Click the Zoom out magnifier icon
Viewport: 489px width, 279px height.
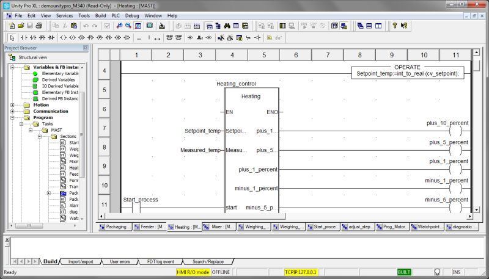coord(128,26)
